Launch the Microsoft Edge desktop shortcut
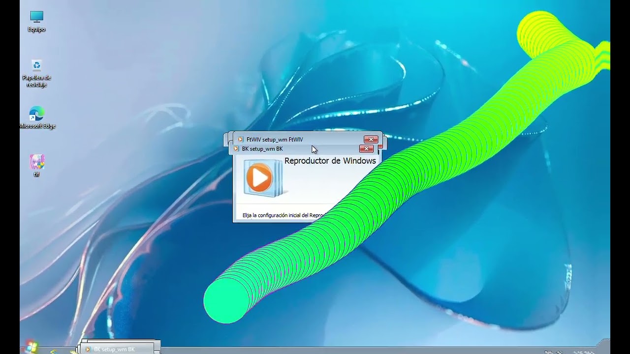630x354 pixels. pyautogui.click(x=37, y=118)
